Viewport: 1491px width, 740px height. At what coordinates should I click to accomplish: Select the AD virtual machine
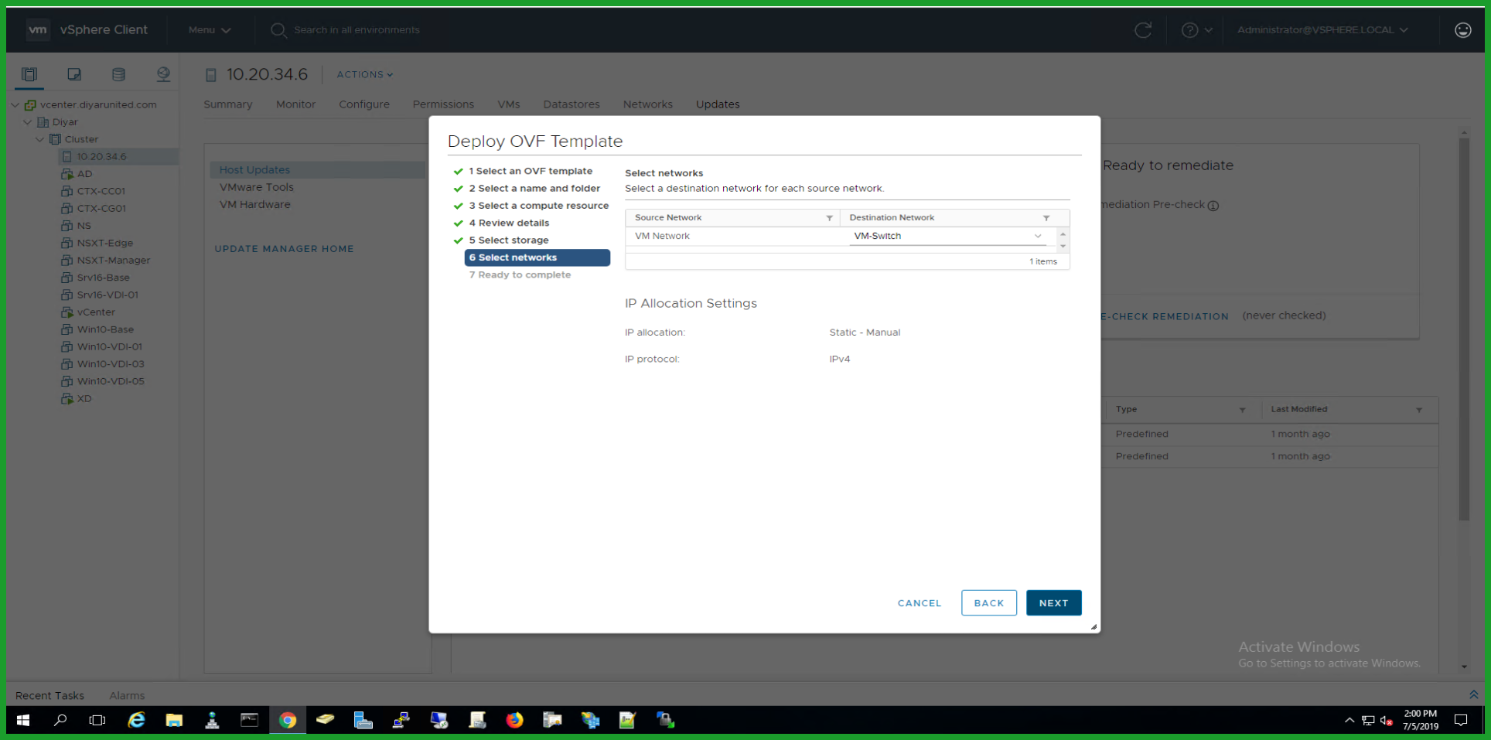tap(84, 174)
